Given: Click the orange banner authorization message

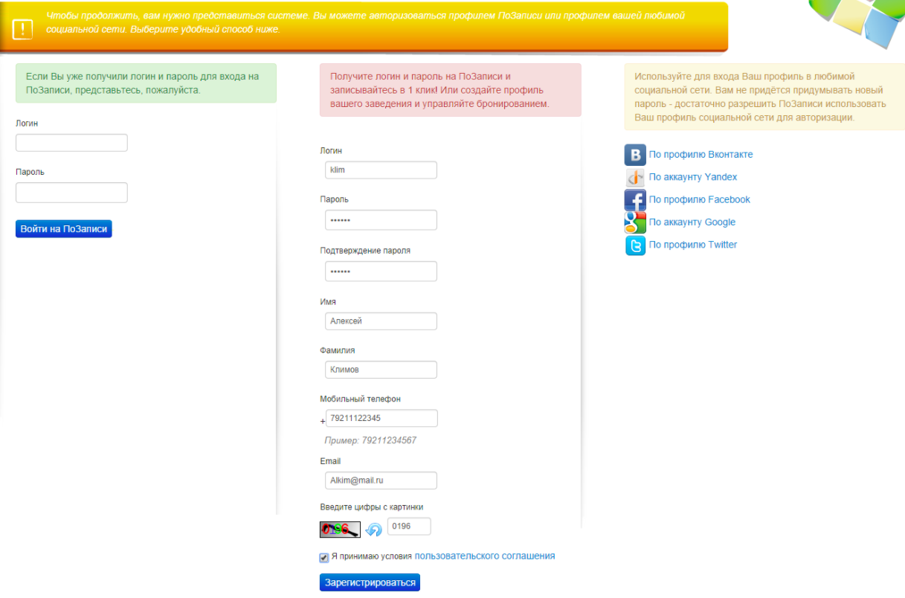Looking at the screenshot, I should pyautogui.click(x=366, y=22).
